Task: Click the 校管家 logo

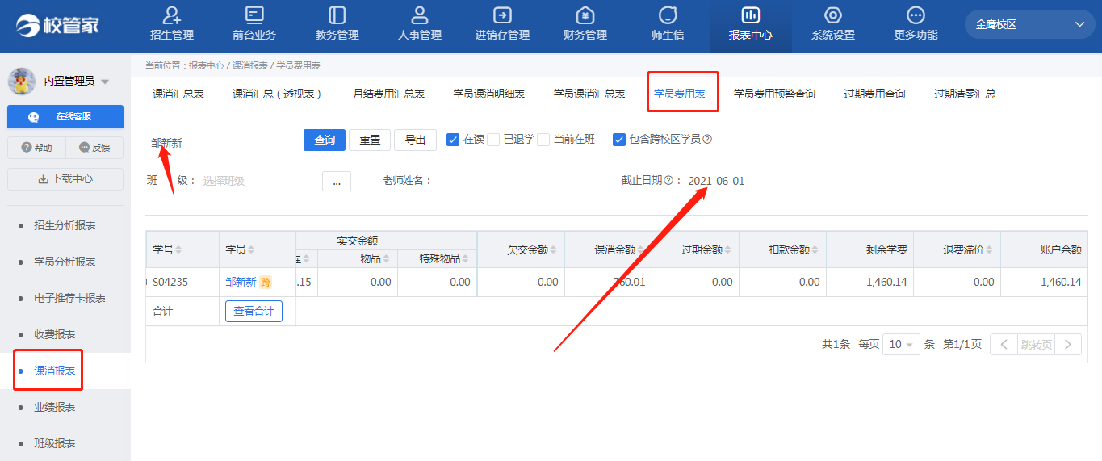Action: [x=58, y=25]
